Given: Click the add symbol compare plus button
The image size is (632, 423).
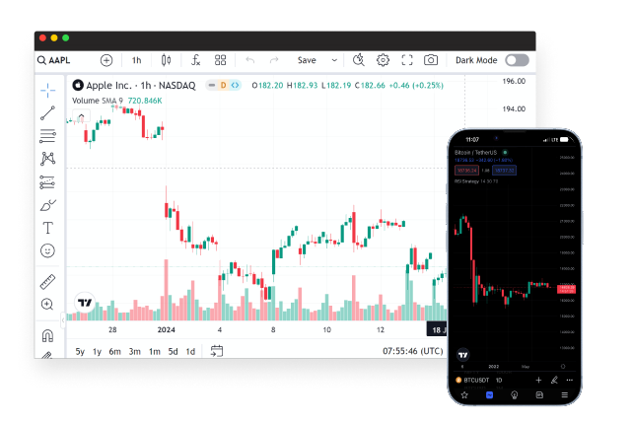Looking at the screenshot, I should tap(105, 60).
